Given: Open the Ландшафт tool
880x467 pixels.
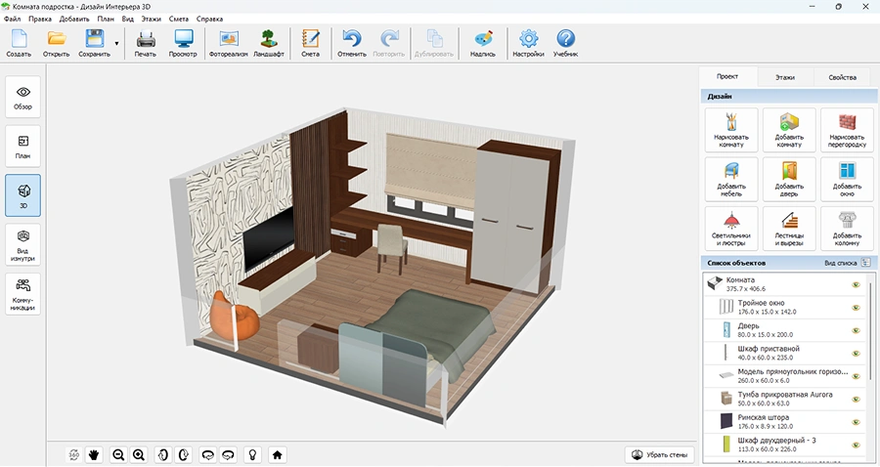Looking at the screenshot, I should (269, 43).
